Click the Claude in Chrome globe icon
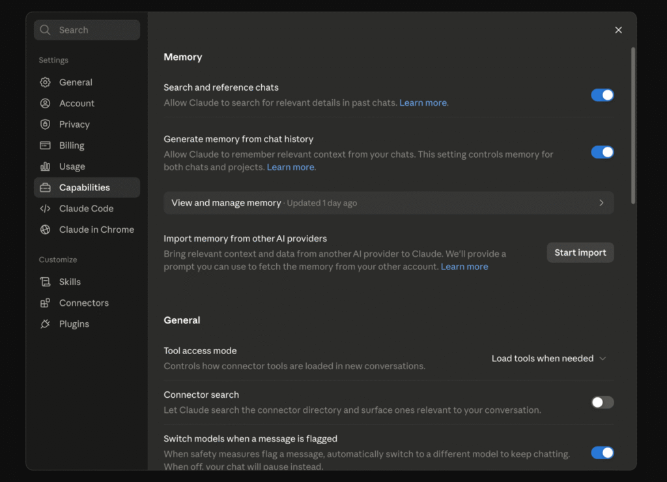 [x=45, y=230]
